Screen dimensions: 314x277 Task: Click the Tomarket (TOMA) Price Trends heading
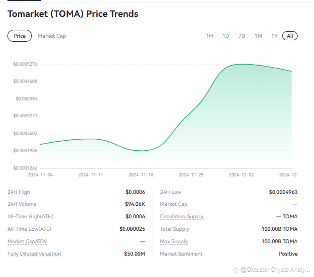tap(73, 14)
